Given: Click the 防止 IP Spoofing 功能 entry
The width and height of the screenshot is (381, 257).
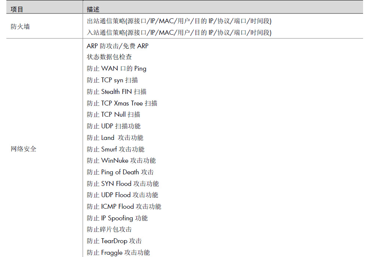Looking at the screenshot, I should (117, 218).
